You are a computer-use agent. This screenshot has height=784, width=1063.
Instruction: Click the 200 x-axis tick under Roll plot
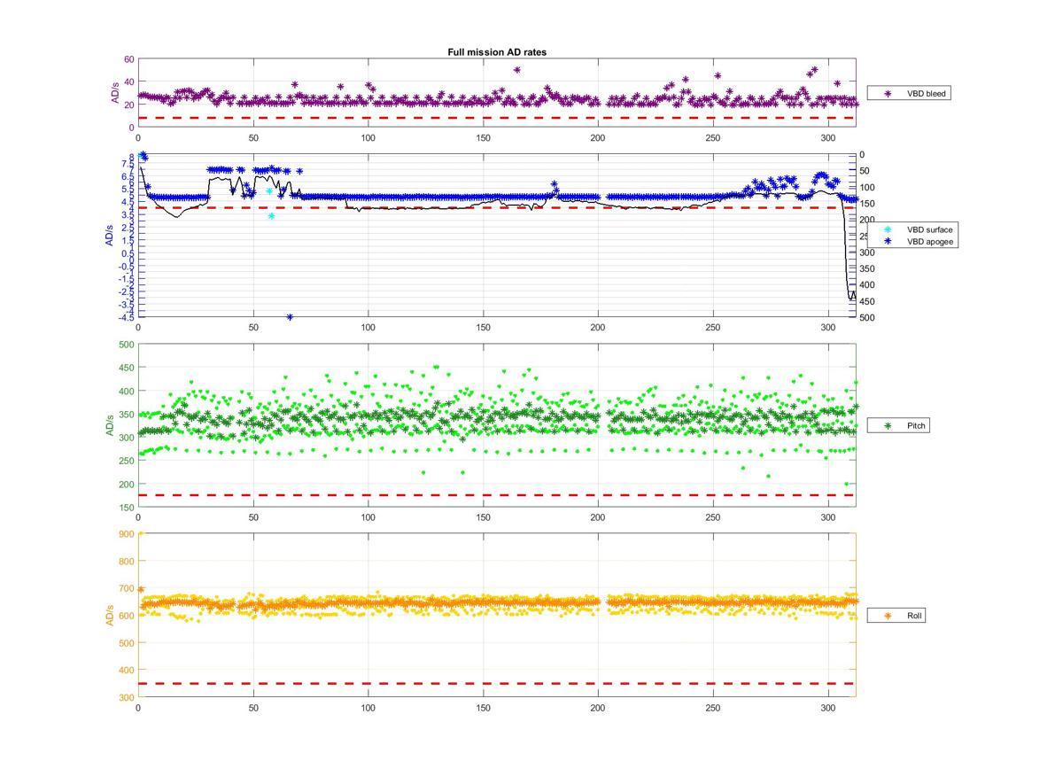point(598,708)
